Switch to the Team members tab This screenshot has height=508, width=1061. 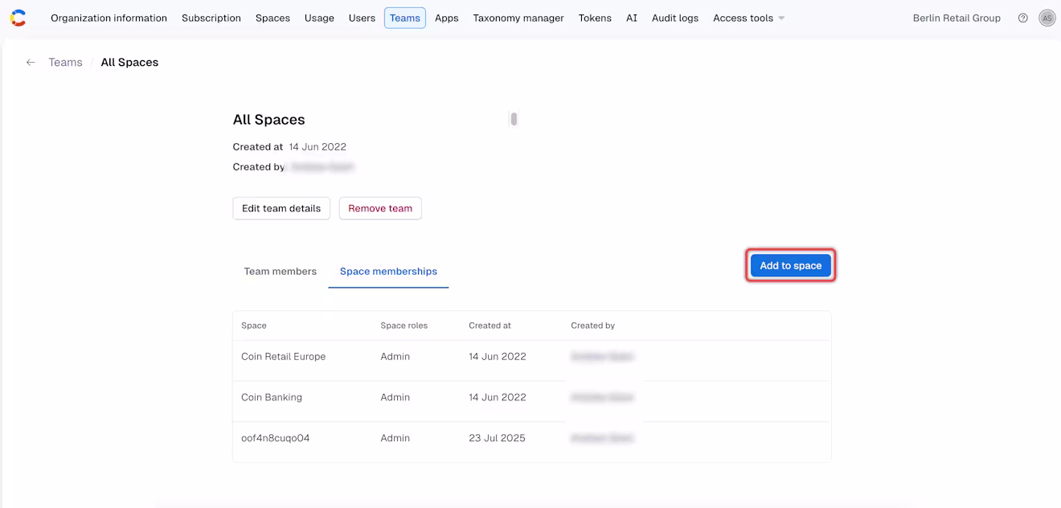click(x=281, y=271)
